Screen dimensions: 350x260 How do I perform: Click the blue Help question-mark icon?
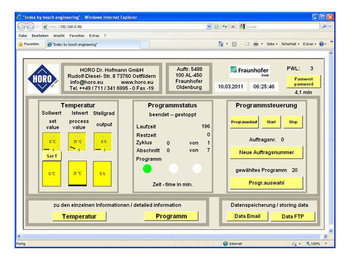(x=321, y=44)
